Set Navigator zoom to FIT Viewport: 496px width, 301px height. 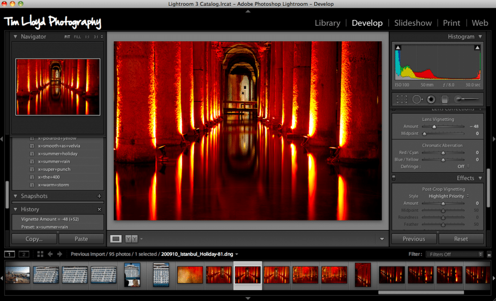[67, 37]
